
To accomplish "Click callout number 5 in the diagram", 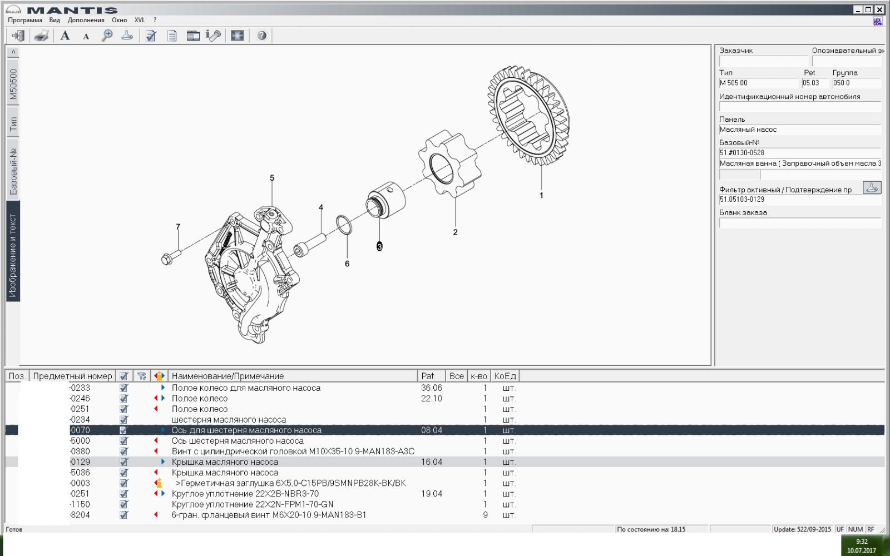I will pyautogui.click(x=272, y=178).
